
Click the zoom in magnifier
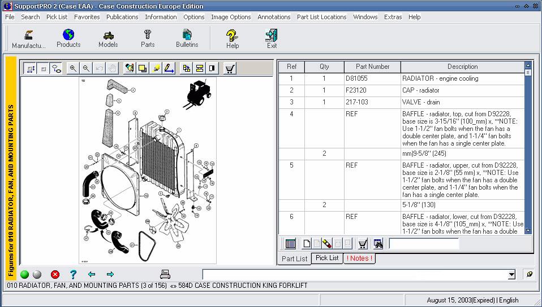click(74, 69)
